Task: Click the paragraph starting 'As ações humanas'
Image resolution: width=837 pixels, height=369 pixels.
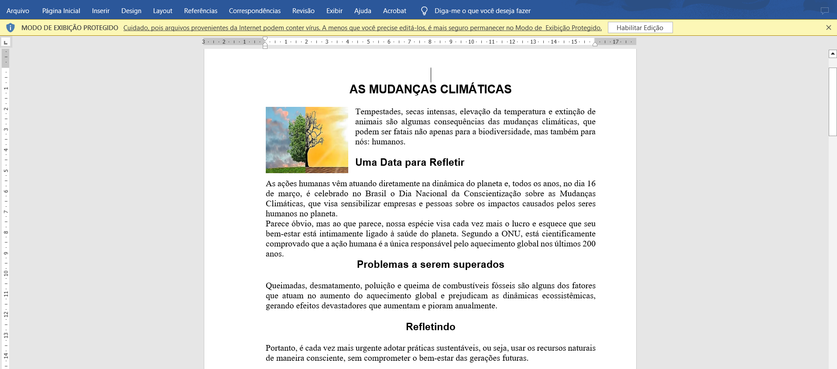Action: coord(431,198)
